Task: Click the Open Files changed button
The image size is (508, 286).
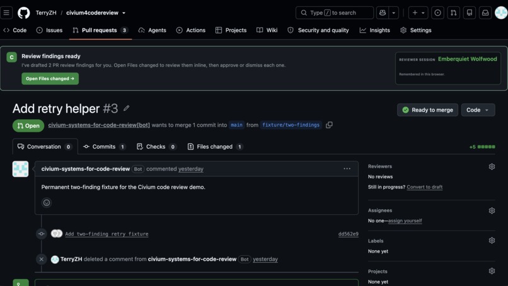Action: coord(50,78)
